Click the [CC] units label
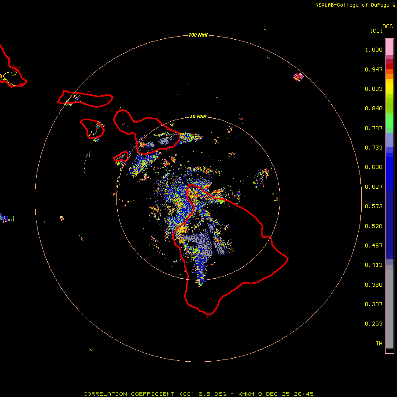 point(376,30)
